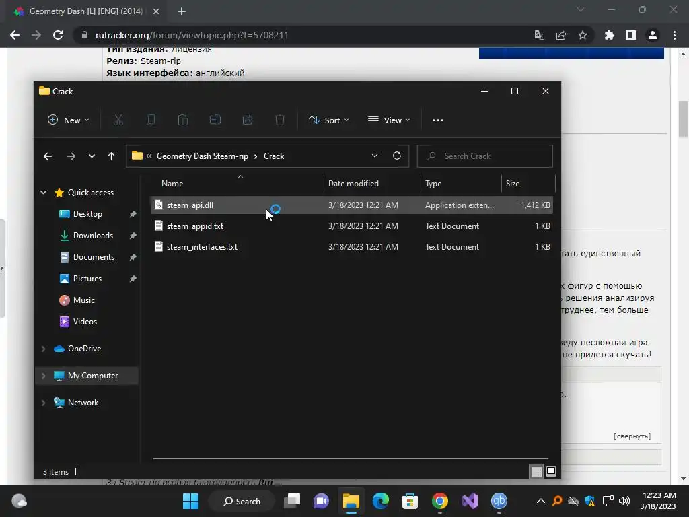Open Videos in Quick access

(85, 322)
